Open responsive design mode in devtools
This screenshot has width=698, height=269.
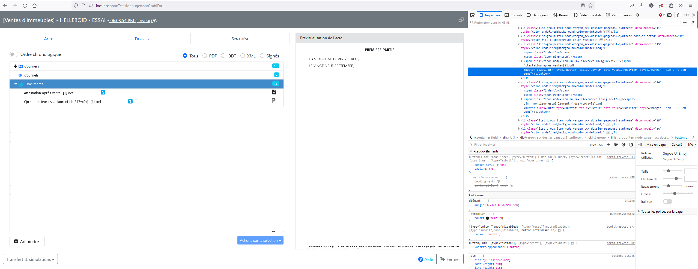(x=679, y=15)
